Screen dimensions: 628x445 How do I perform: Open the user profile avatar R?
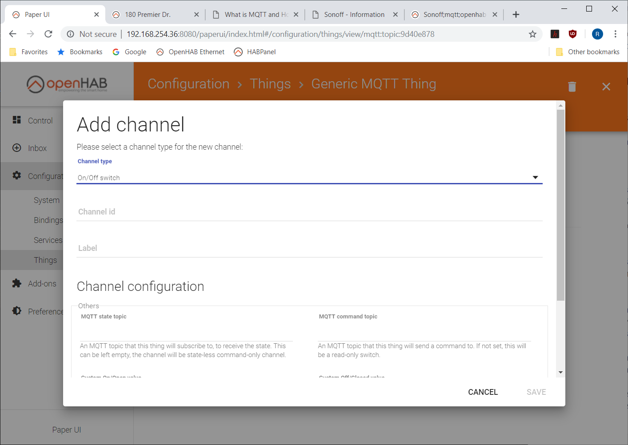pos(597,34)
